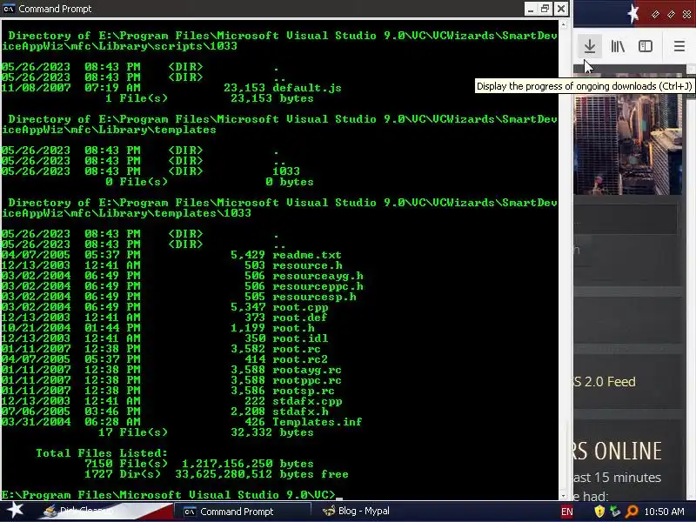Click the resourcesp.h file entry
696x522 pixels.
314,297
